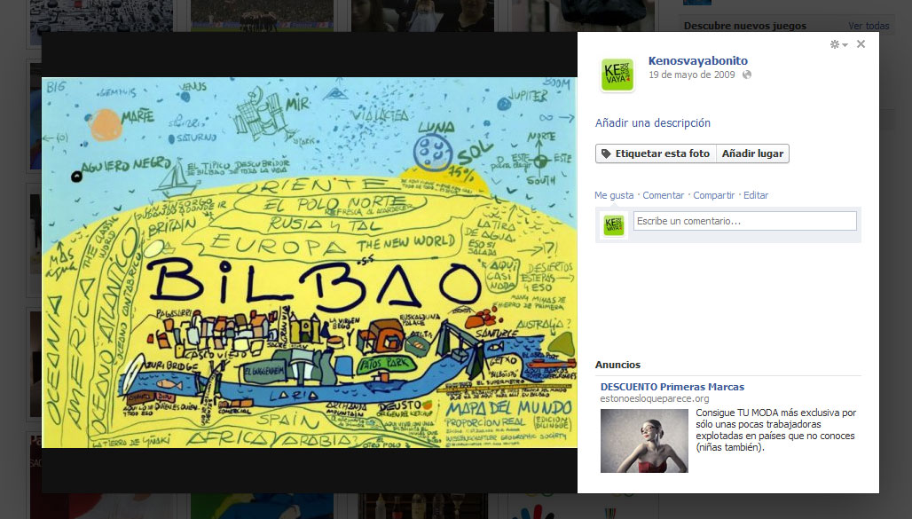Focus the Escribe un comentario field
The image size is (912, 519).
pos(744,221)
